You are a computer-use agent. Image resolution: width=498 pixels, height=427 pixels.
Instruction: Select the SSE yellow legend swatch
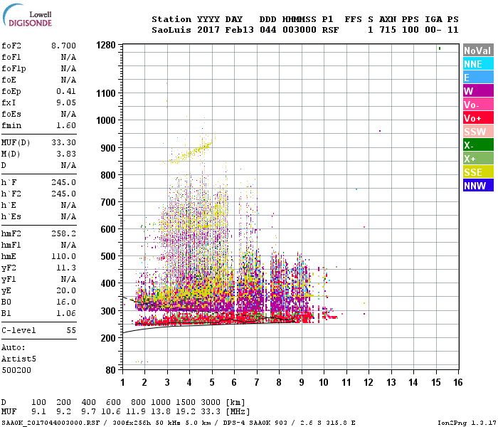tap(478, 172)
